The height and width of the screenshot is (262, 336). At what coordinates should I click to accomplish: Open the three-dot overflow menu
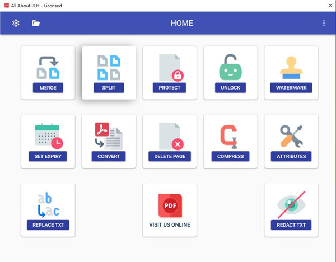[x=324, y=23]
